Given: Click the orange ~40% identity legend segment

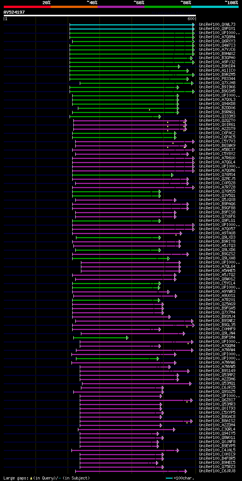Looking at the screenshot, I should tap(74, 7).
